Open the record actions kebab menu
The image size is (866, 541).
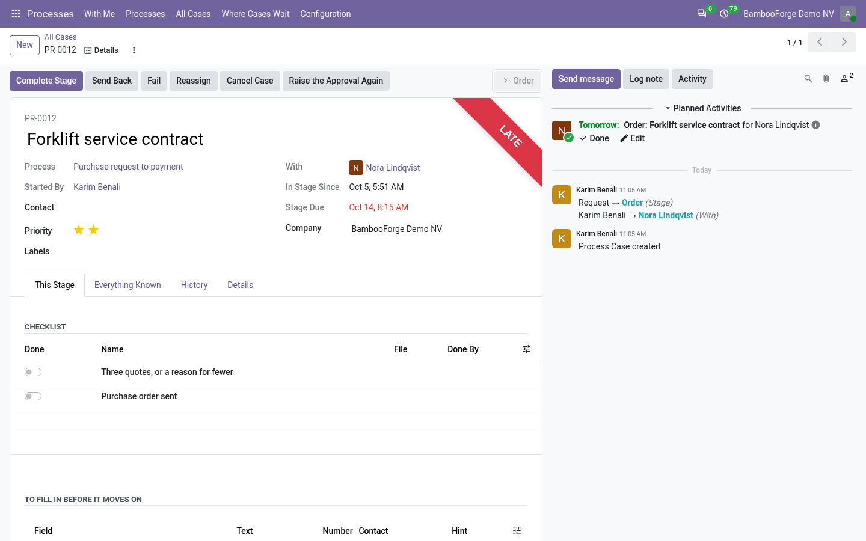134,50
